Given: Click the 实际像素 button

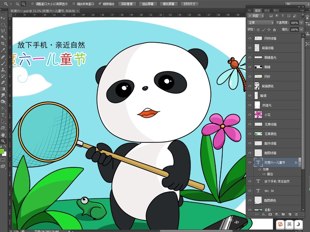Looking at the screenshot, I should click(127, 4).
